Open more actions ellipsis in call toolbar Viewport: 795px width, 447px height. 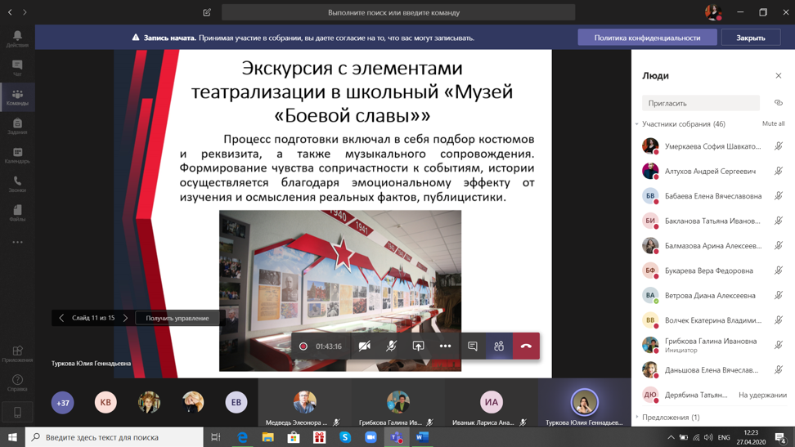click(445, 346)
